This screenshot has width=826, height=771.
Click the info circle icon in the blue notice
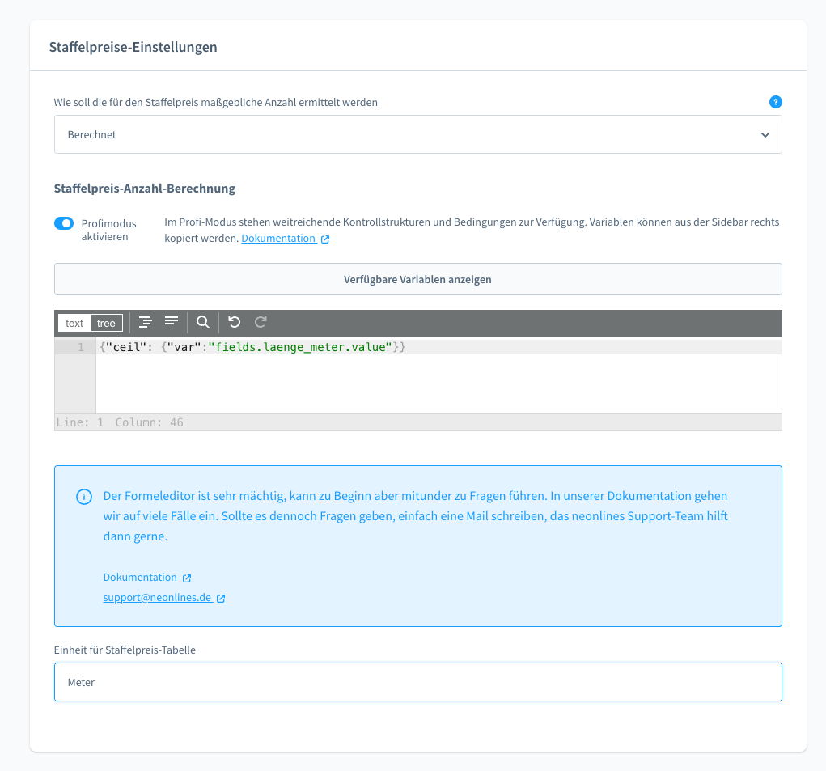(83, 497)
